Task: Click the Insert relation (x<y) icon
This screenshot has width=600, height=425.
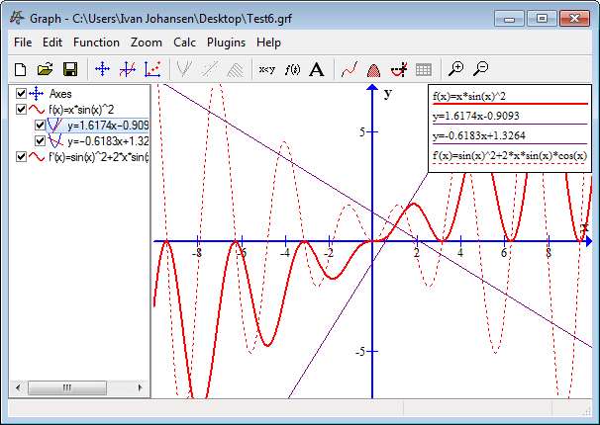Action: tap(266, 69)
